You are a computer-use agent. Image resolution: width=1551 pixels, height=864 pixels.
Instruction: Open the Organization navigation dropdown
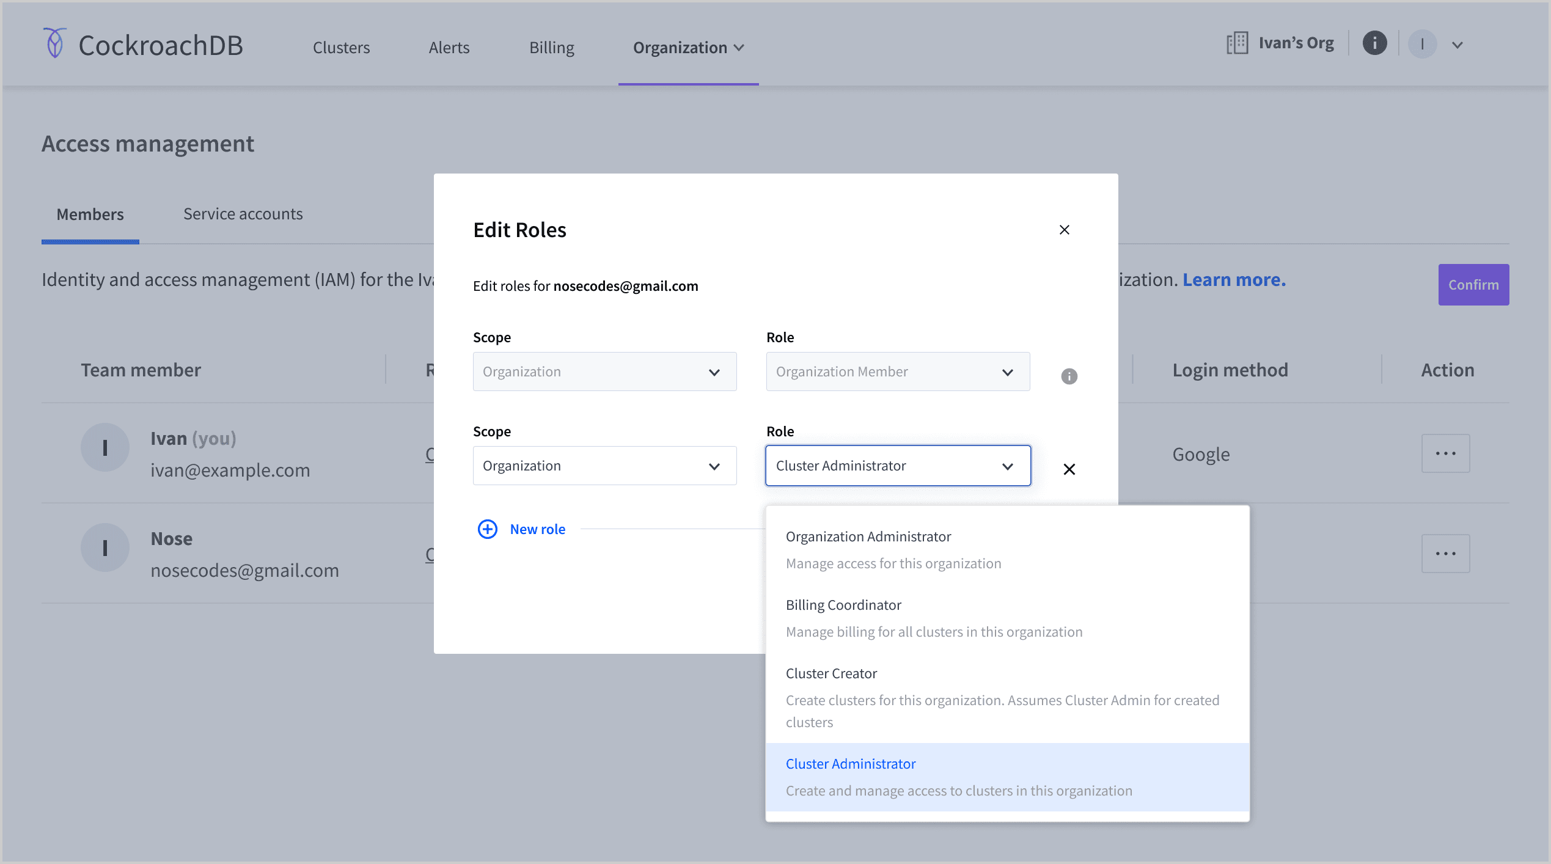pos(688,48)
